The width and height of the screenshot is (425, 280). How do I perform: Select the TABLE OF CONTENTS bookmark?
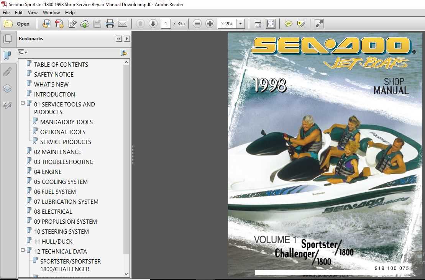tap(61, 64)
